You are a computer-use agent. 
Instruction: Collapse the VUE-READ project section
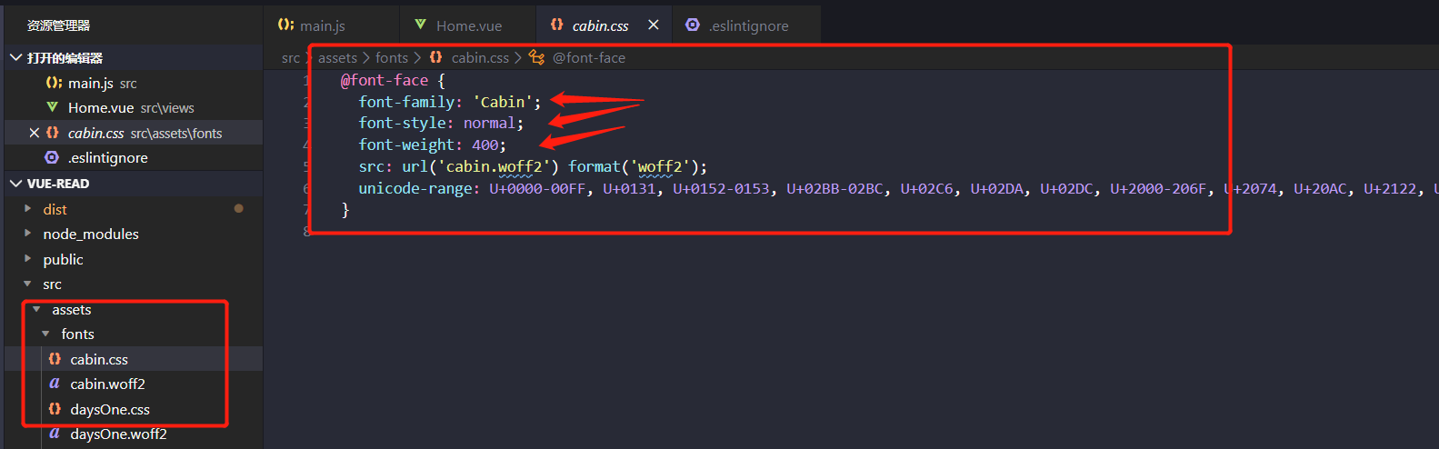pyautogui.click(x=15, y=183)
